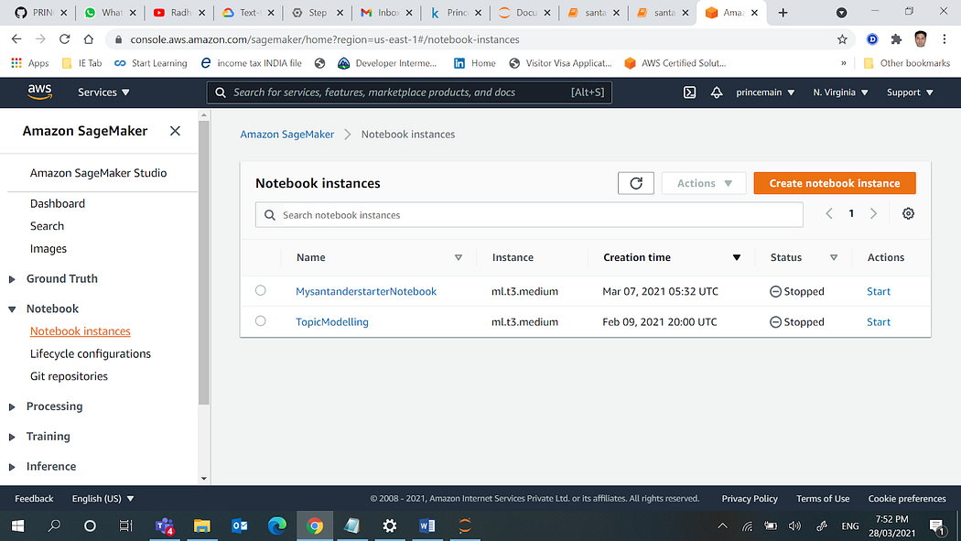This screenshot has height=541, width=961.
Task: Sort by Creation time column
Action: 737,257
